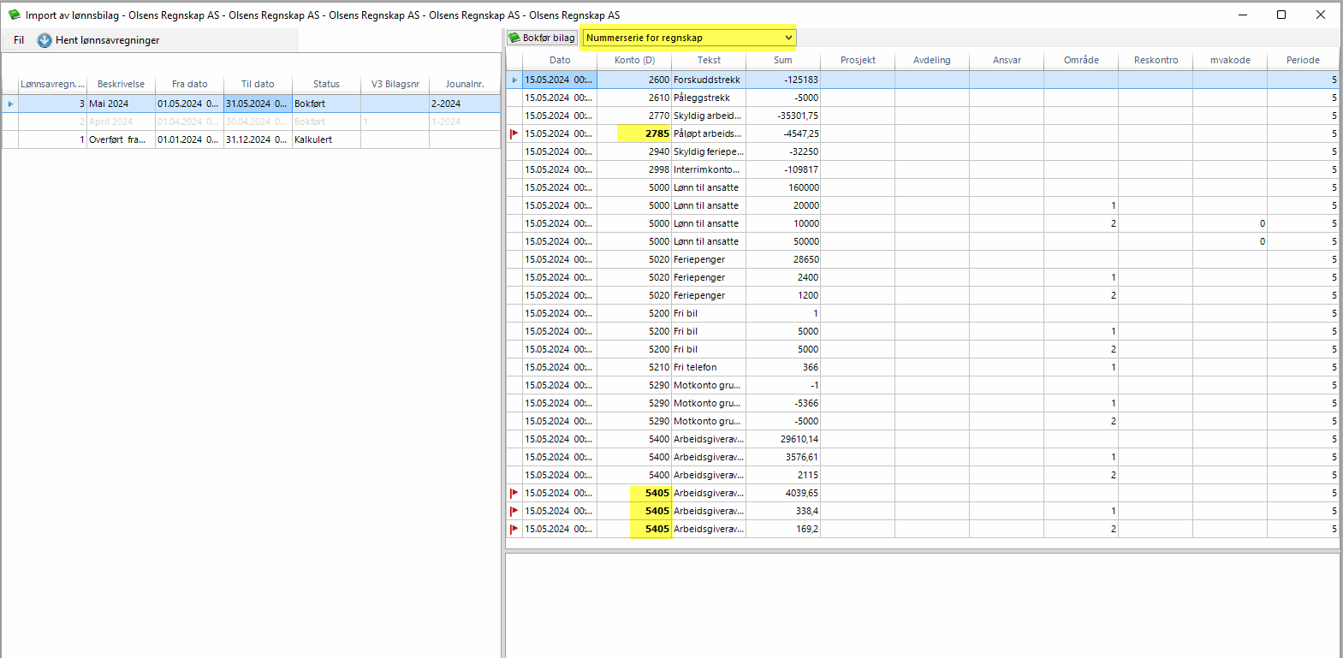The width and height of the screenshot is (1343, 658).
Task: Click red flag on 5405 row with 4039,65
Action: 514,493
